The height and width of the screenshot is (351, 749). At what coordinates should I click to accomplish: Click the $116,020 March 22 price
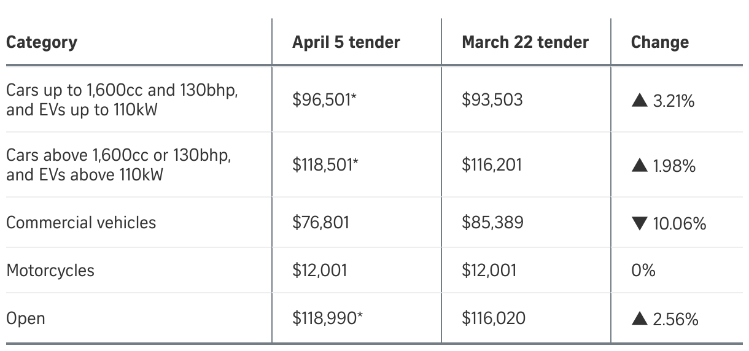click(x=493, y=318)
